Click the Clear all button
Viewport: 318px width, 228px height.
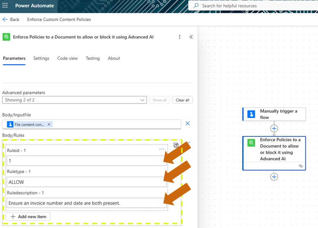183,100
